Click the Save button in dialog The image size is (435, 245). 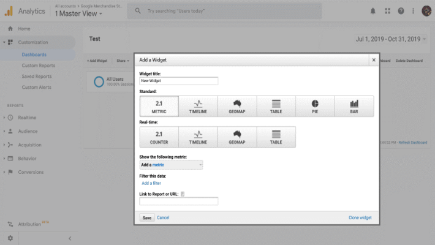coord(147,217)
